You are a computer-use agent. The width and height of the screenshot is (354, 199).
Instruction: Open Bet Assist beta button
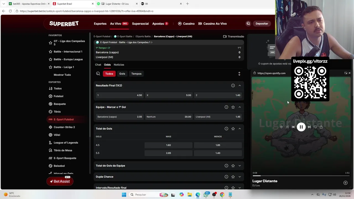click(x=60, y=181)
